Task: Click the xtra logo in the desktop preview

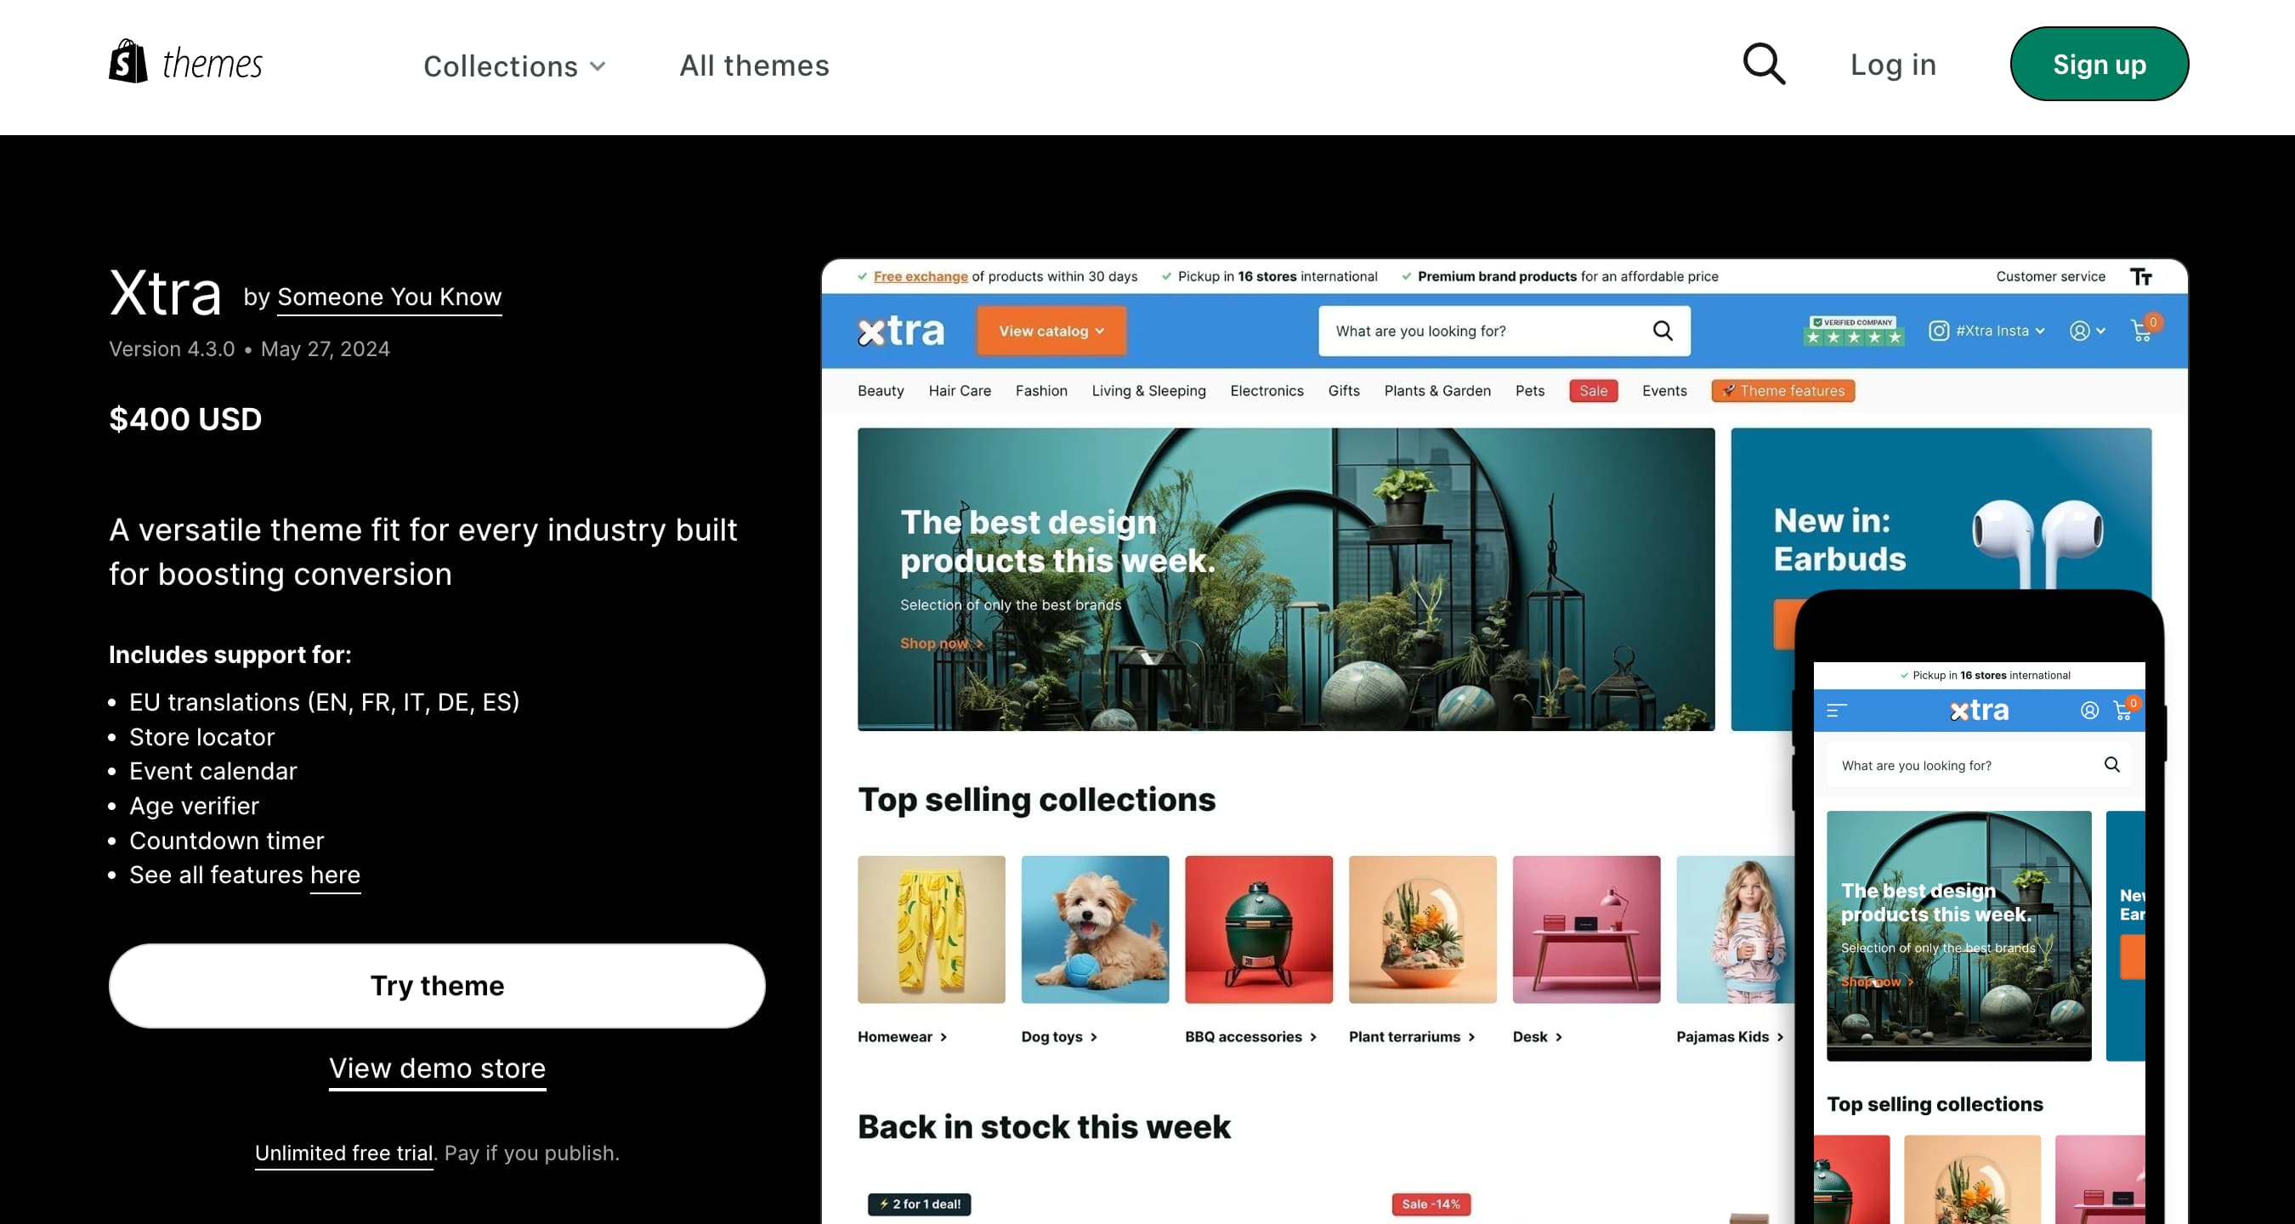Action: click(900, 331)
